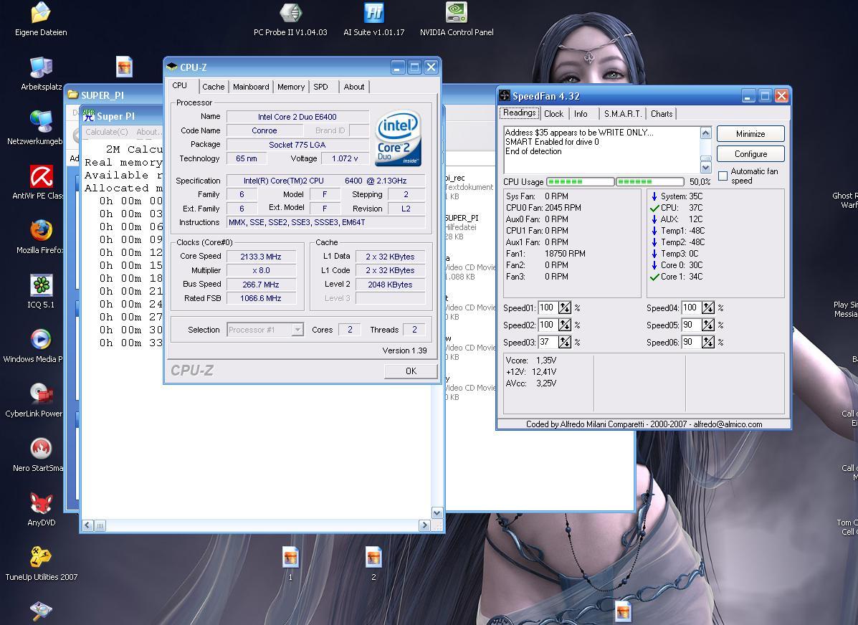Screen dimensions: 858x625
Task: Open CPU-Z About tab
Action: (354, 87)
